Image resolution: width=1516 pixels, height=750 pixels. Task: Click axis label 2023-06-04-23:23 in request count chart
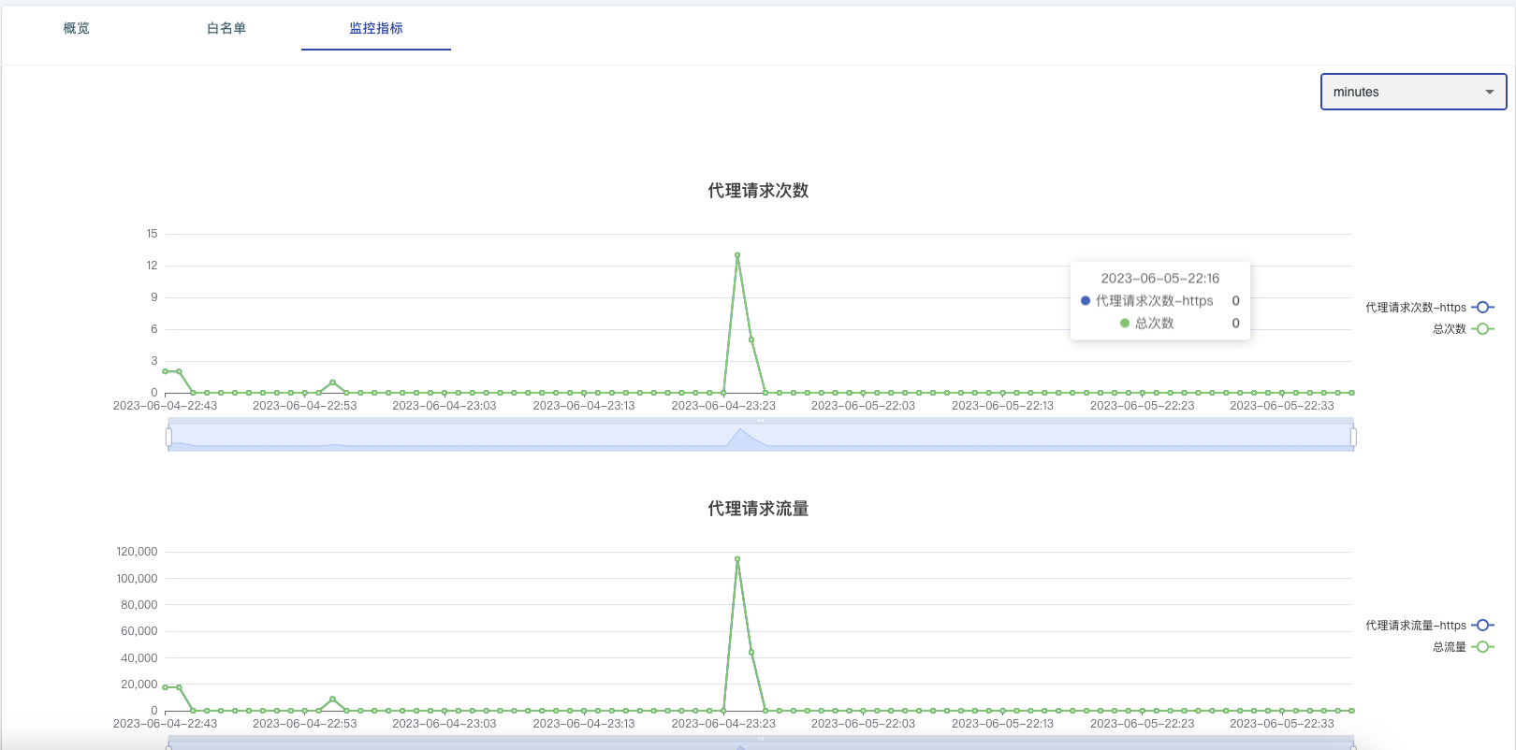(x=723, y=405)
